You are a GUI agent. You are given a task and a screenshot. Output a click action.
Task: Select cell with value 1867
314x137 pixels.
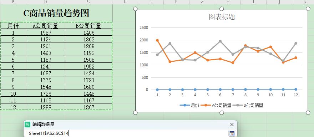point(89,107)
